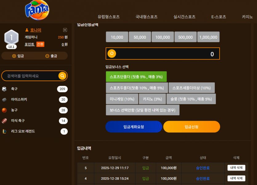This screenshot has height=185, width=257.
Task: Click the orange 입금신청 button
Action: 192,127
